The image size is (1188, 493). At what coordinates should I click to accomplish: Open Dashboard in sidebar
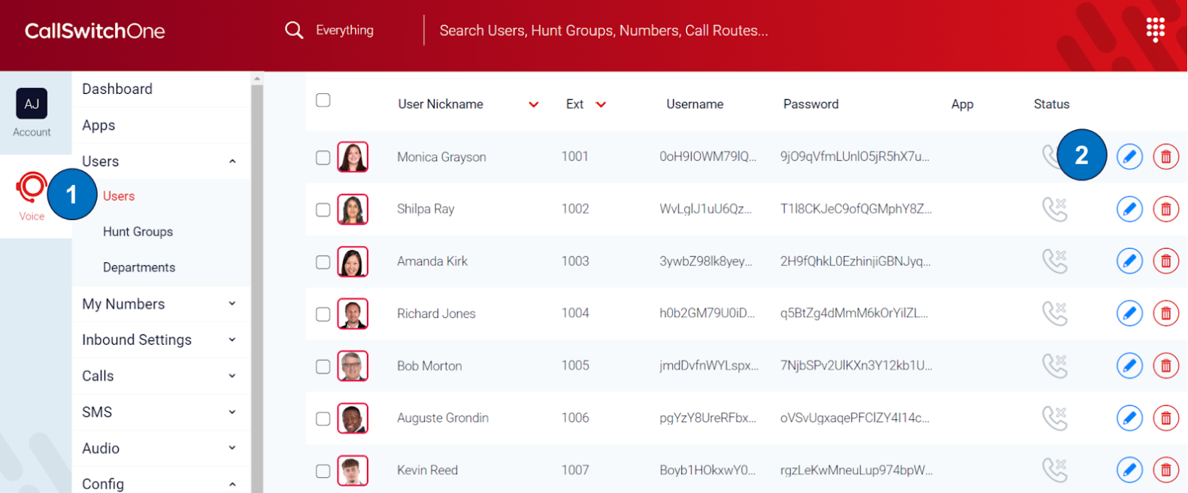tap(117, 89)
